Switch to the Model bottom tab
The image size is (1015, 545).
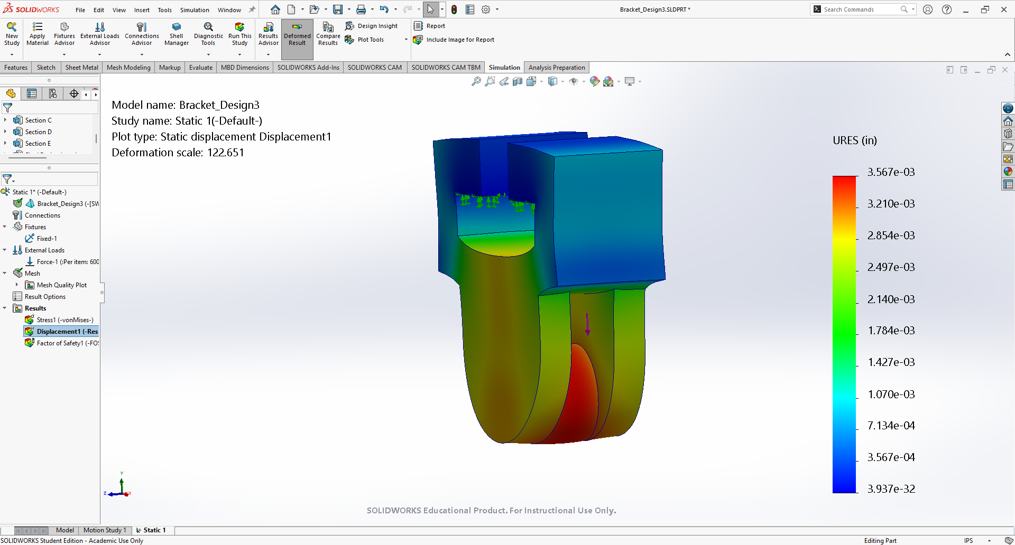[x=65, y=530]
